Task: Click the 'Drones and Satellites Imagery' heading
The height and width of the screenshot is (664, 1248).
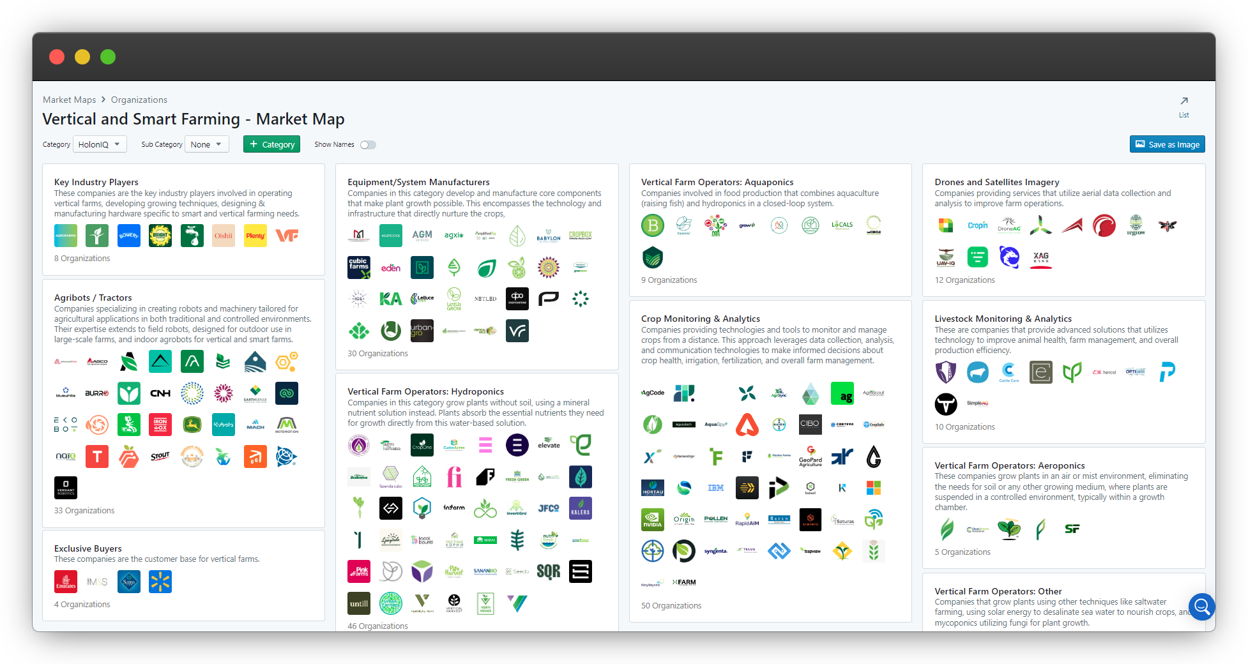Action: [997, 182]
